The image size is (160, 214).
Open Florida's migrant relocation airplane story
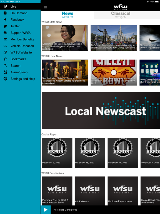(x=150, y=38)
